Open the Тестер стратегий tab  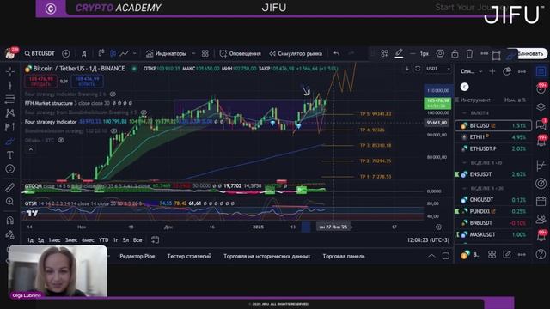(189, 256)
